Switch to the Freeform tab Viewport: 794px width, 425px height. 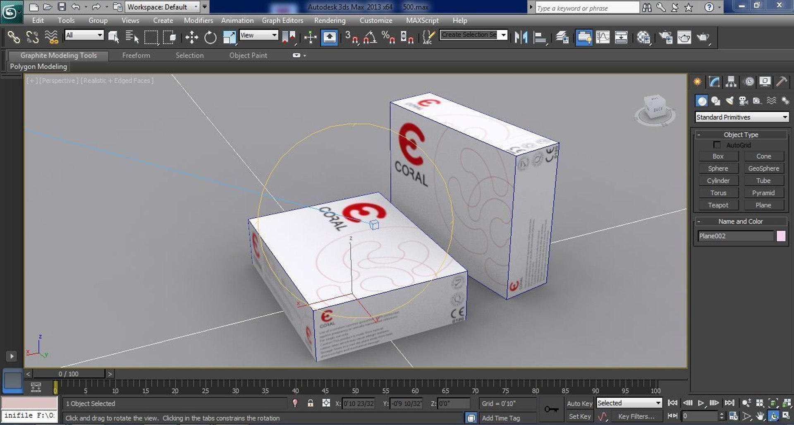pyautogui.click(x=136, y=55)
